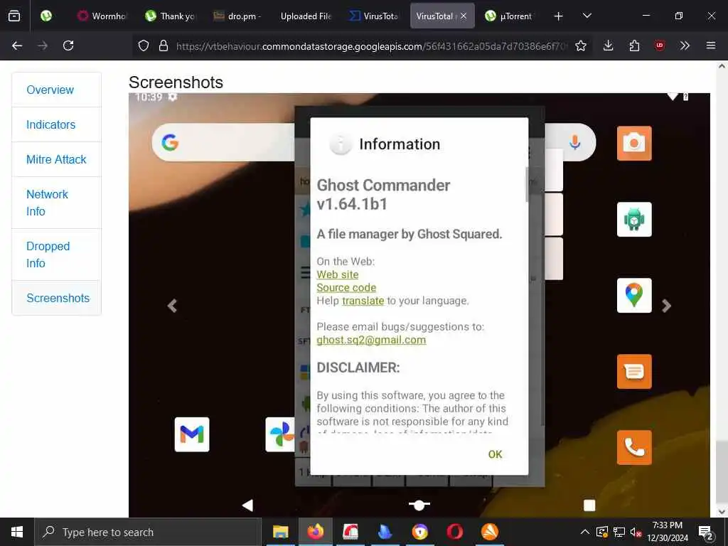
Task: Open the orange Messages app icon
Action: pos(634,371)
